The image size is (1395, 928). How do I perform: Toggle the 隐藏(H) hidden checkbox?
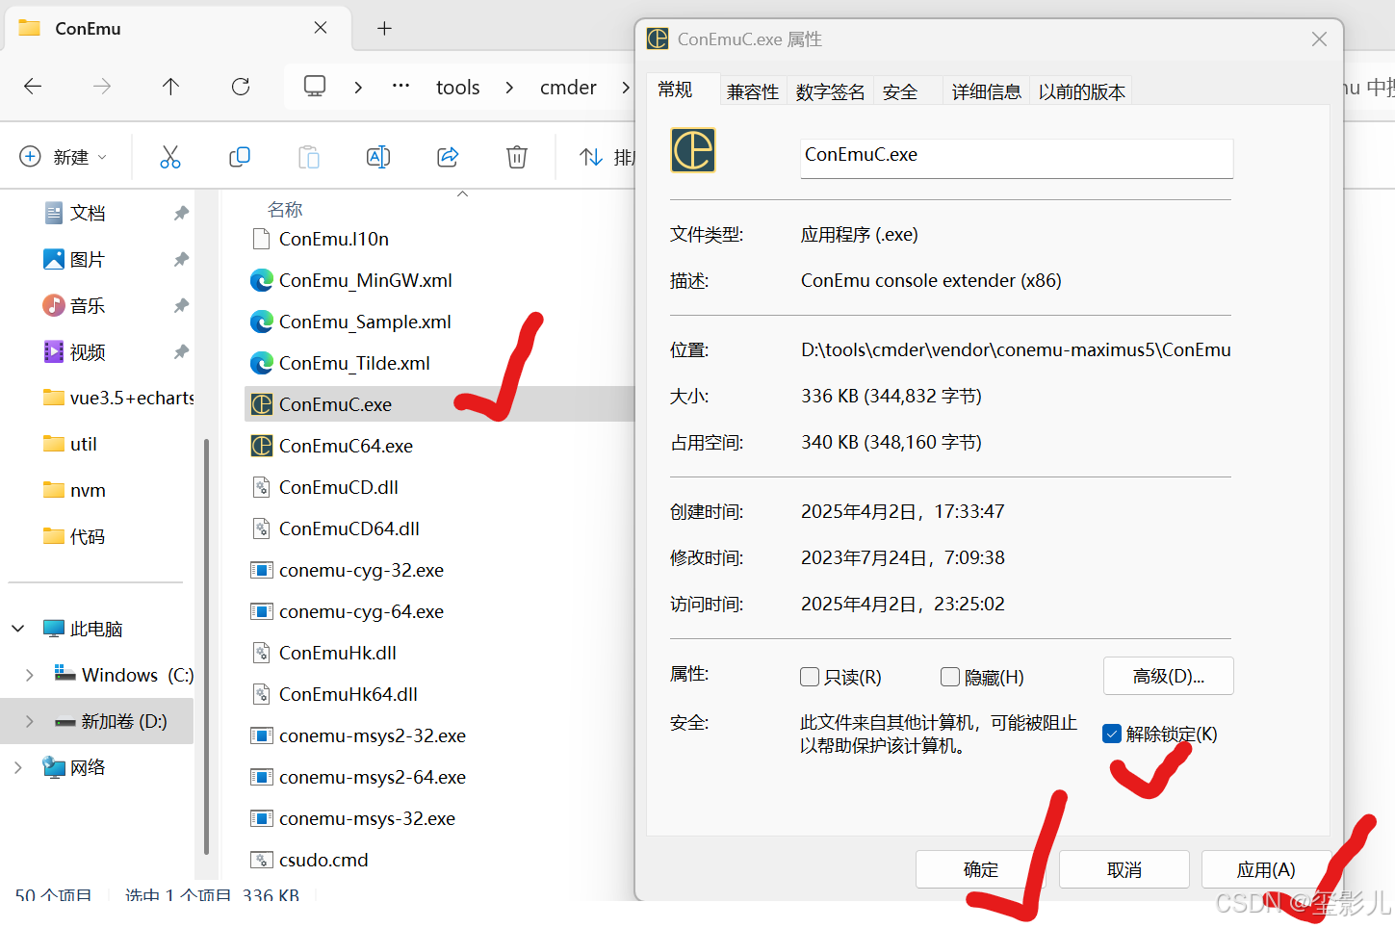coord(950,677)
